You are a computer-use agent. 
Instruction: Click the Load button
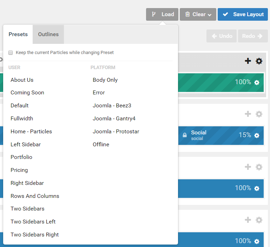click(x=162, y=14)
